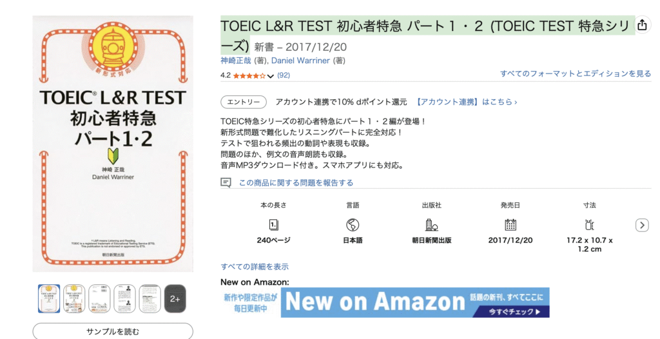Expand すべての詳細を表示 details link
Screen dimensions: 660x339
pyautogui.click(x=255, y=266)
